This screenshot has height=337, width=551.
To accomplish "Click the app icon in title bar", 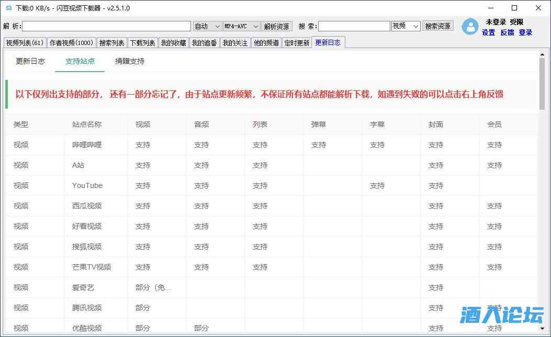I will click(9, 8).
